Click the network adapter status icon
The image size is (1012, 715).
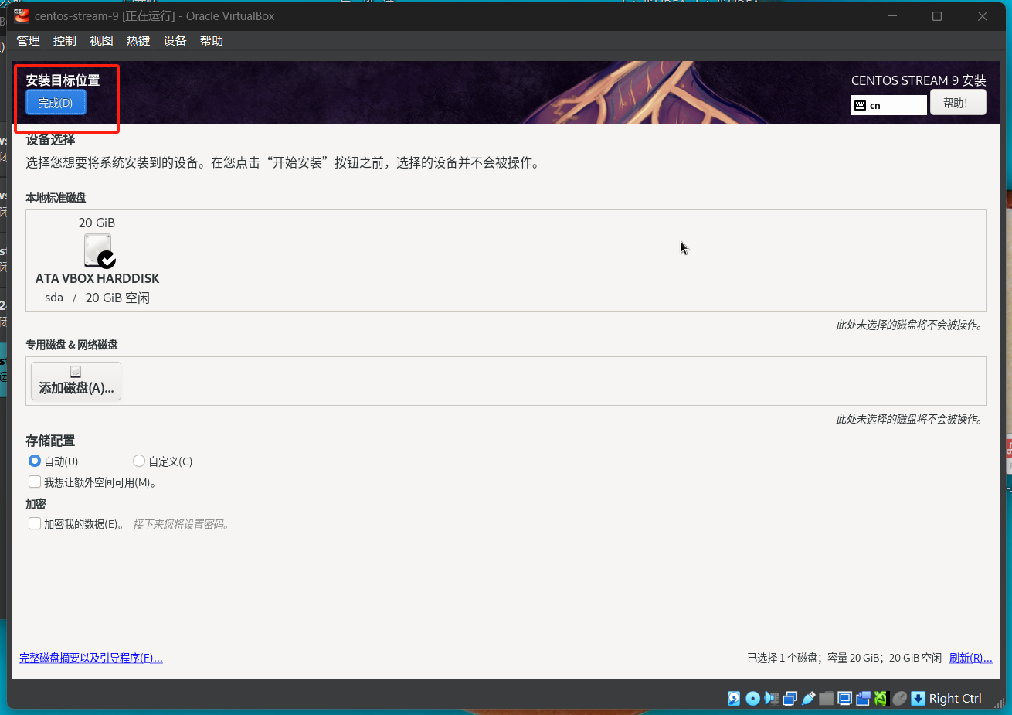click(x=790, y=699)
